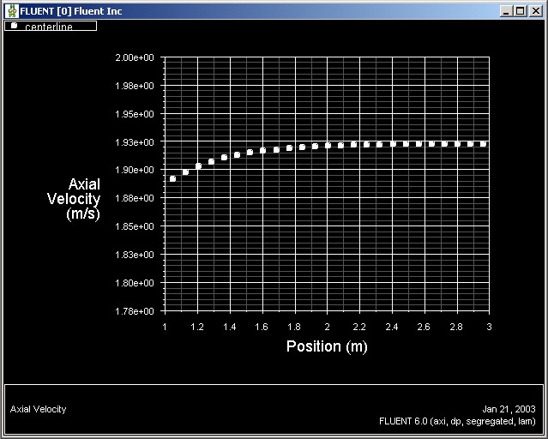Click the FLUENT 6.0 solver info text
The width and height of the screenshot is (548, 439).
457,422
